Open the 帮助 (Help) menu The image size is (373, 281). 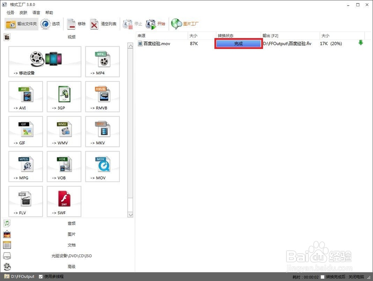(x=49, y=13)
